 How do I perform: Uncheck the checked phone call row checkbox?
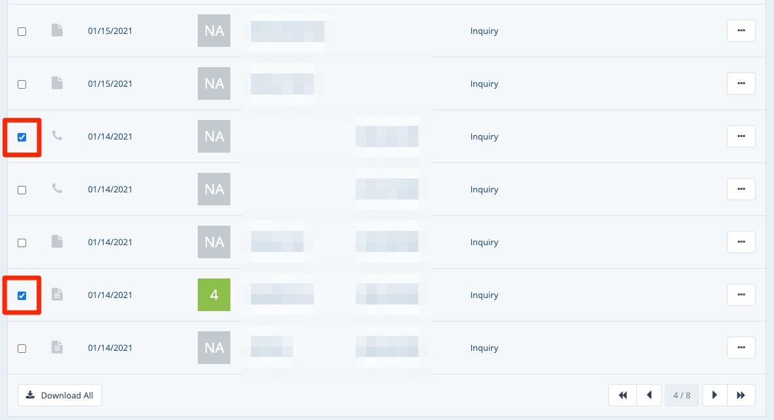pyautogui.click(x=22, y=137)
